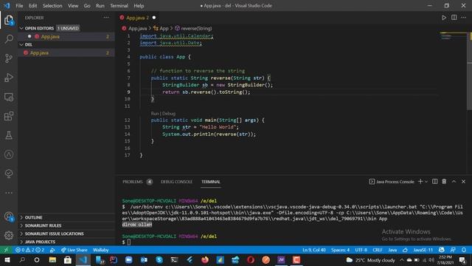Switch to the Debug Console tab
Viewport: 472px width, 266px height.
click(x=176, y=182)
